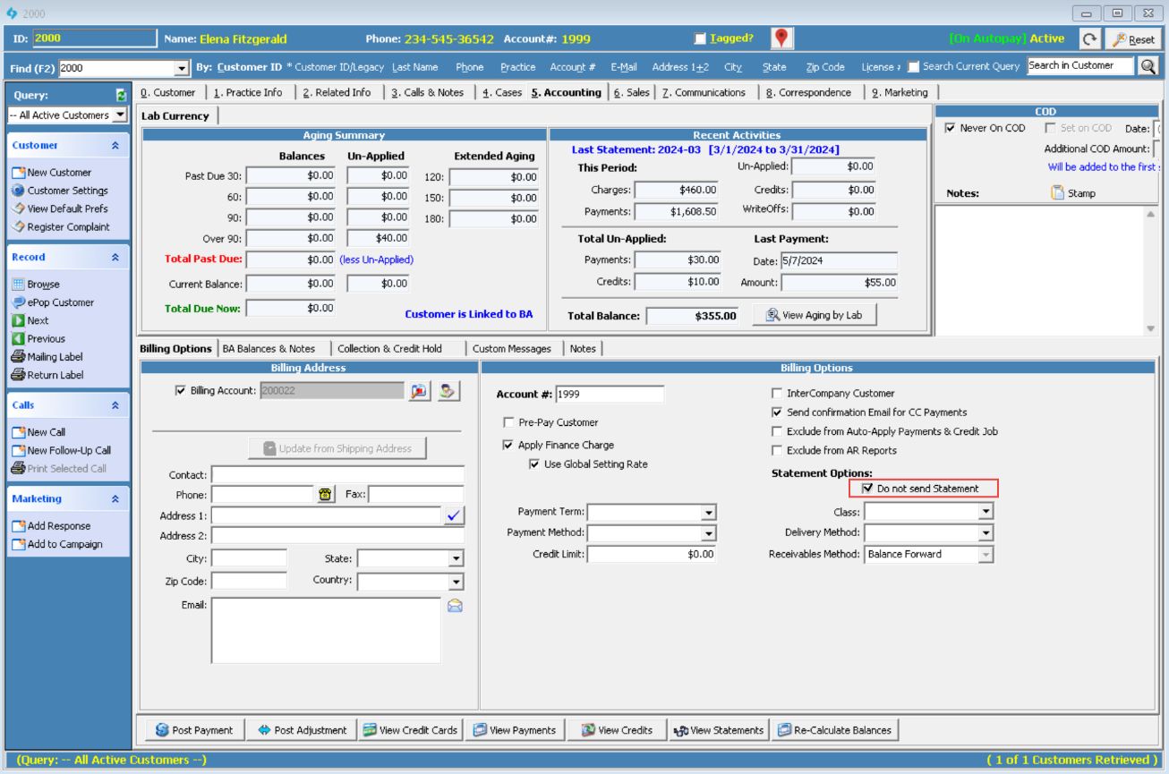Screen dimensions: 1169x774
Task: Uncheck Never On COD
Action: point(951,129)
